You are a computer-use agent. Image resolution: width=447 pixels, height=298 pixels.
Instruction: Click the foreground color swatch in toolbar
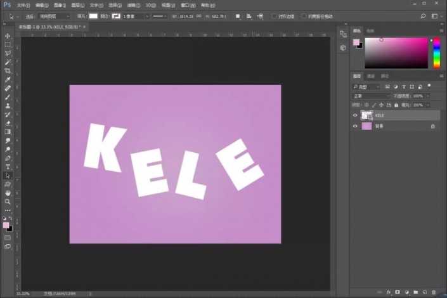coord(6,225)
